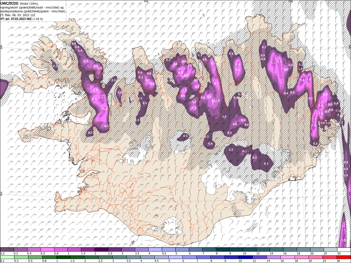The image size is (351, 263).
Task: Click the '1.4' precipitation value on map
Action: (x=302, y=80)
